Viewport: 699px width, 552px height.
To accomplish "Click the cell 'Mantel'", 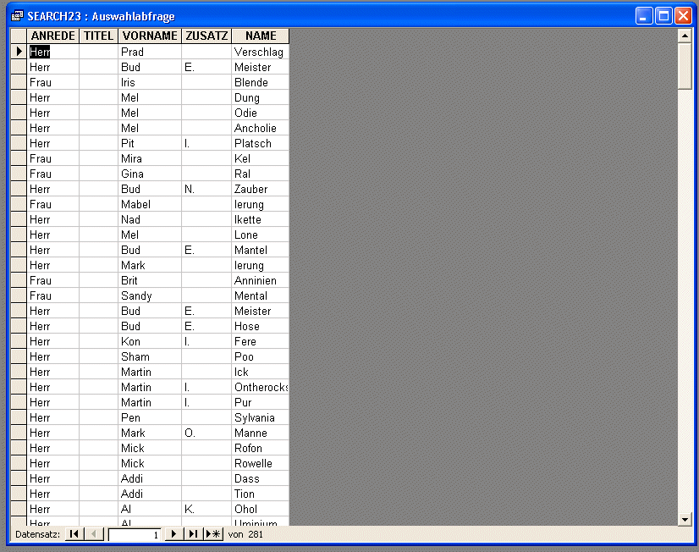I will (x=261, y=250).
